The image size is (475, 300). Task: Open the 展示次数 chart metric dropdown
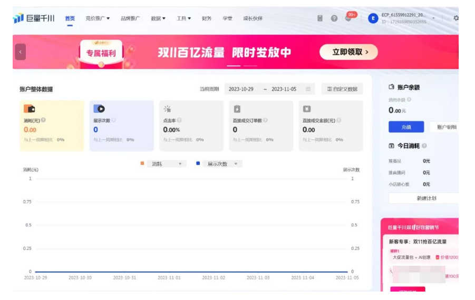coord(222,164)
